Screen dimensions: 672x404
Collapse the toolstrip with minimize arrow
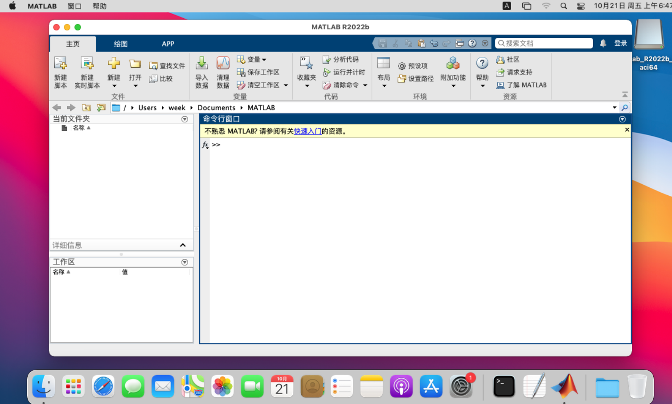tap(625, 94)
